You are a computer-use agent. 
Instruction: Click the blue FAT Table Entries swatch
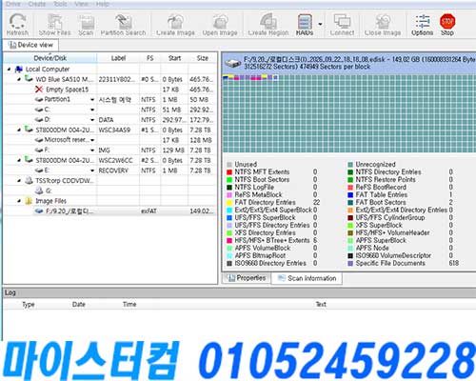point(350,195)
